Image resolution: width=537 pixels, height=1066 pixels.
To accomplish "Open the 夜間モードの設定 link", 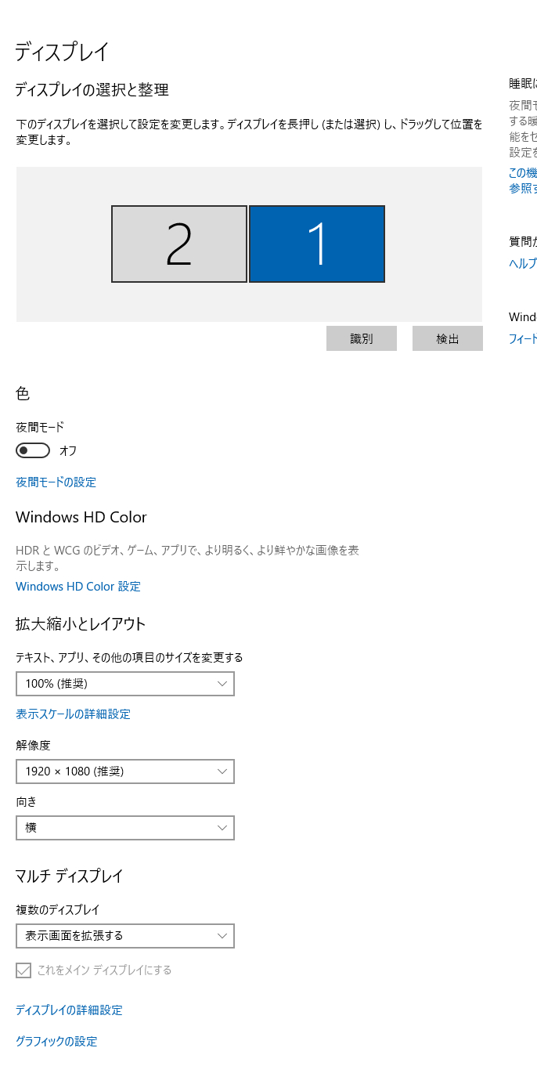I will pos(56,482).
